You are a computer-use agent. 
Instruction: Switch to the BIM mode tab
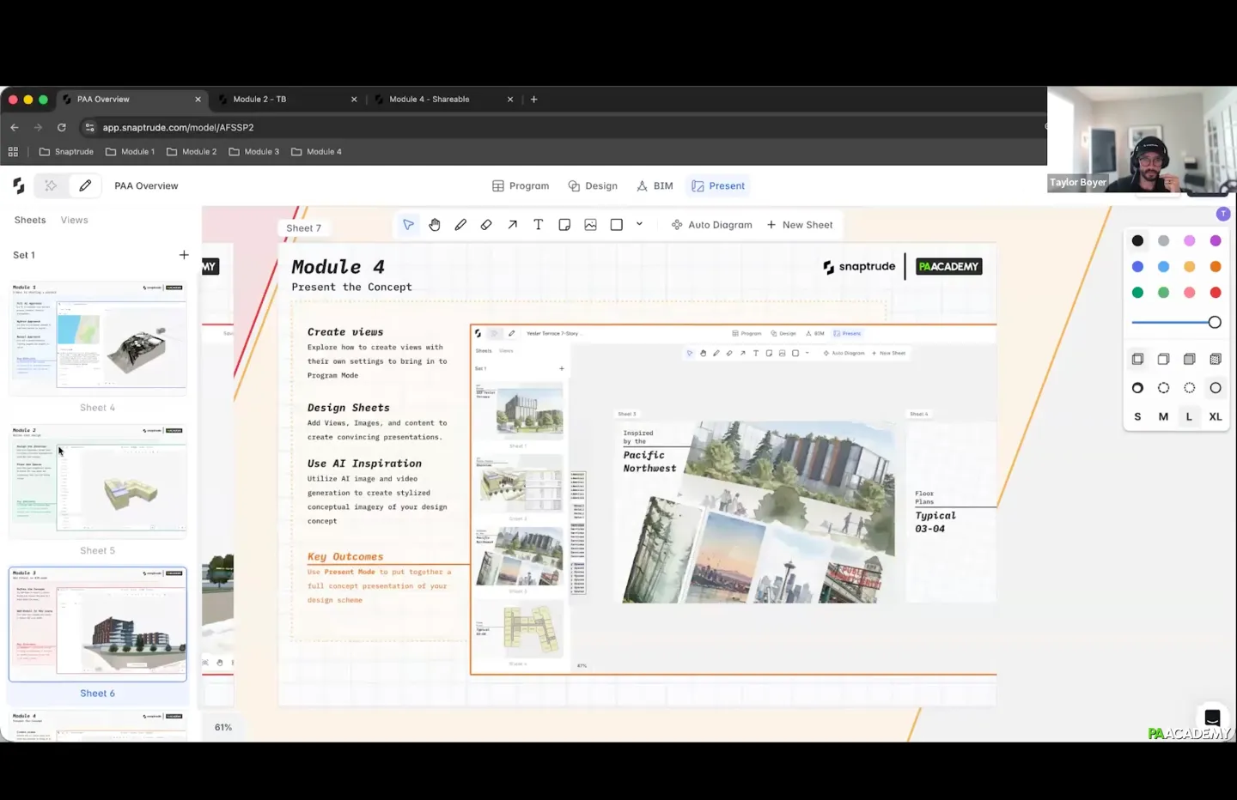[x=655, y=186]
